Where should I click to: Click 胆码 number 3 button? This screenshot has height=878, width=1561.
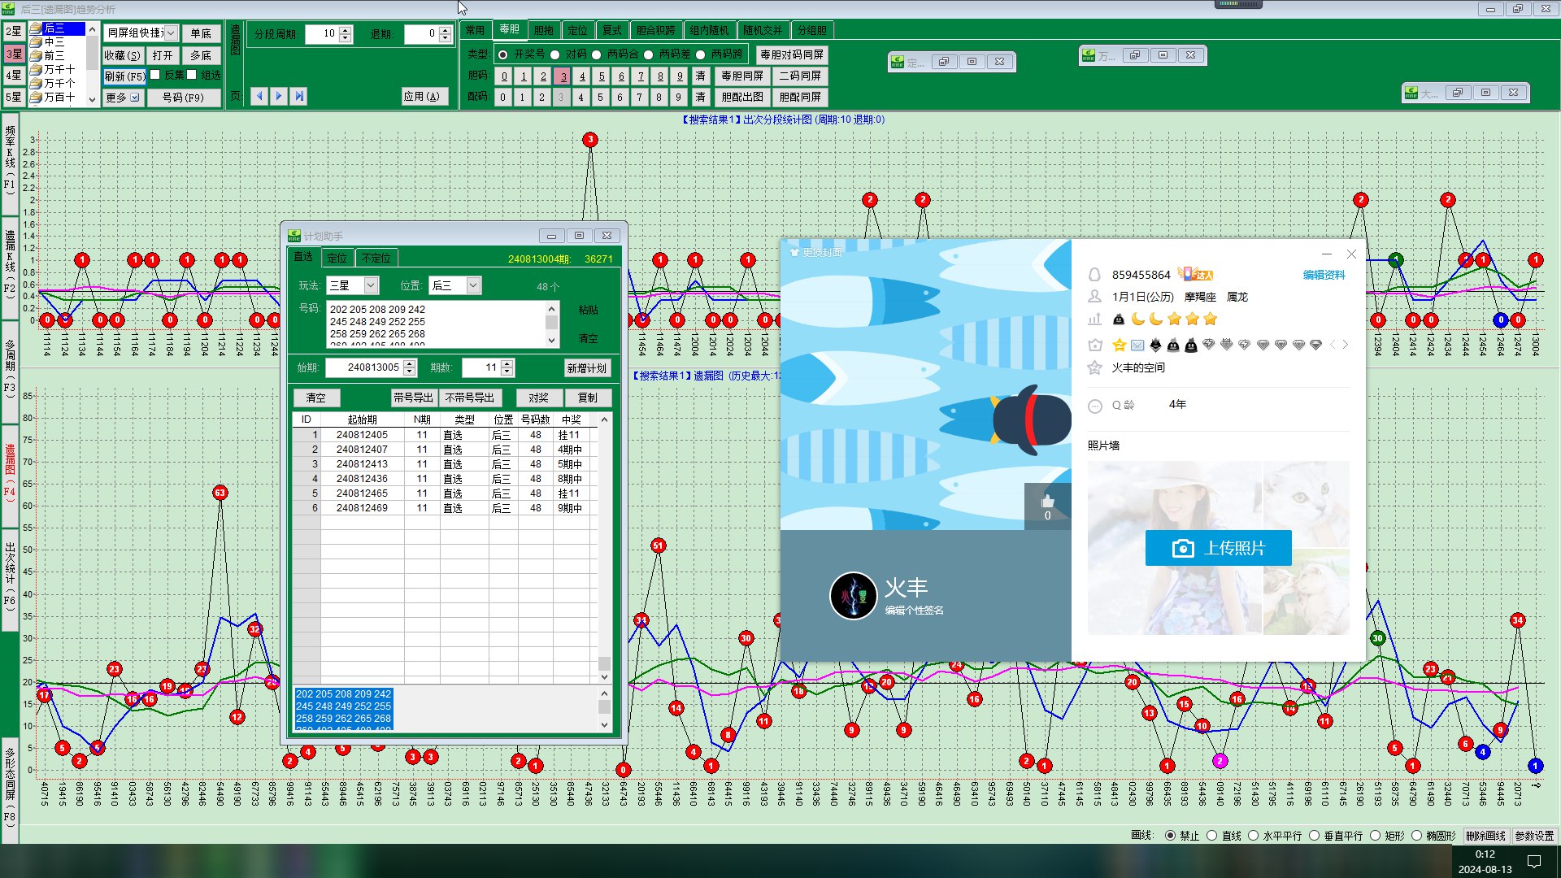click(563, 76)
